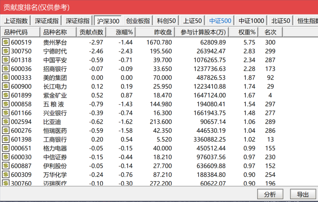Screen dimensions: 318x202
Task: Select the 沪深300 tab
Action: [108, 21]
